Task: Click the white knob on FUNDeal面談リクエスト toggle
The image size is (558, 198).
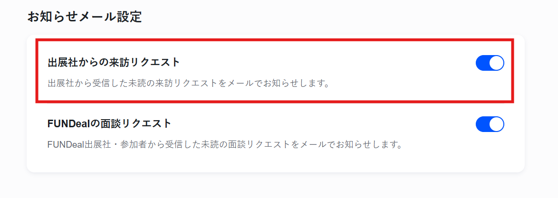Action: [496, 124]
